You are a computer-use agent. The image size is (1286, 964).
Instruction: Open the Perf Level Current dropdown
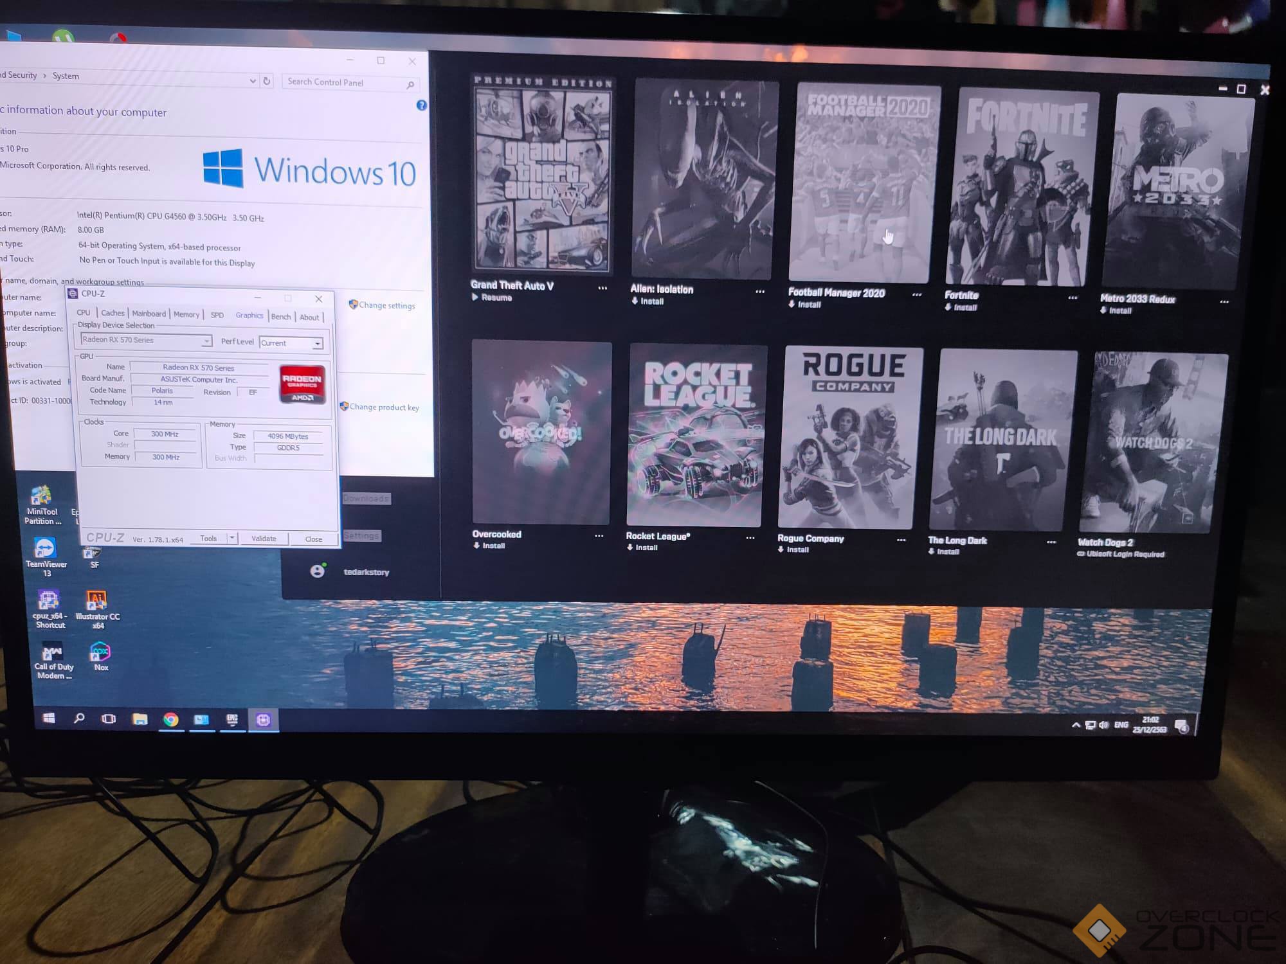(x=317, y=344)
